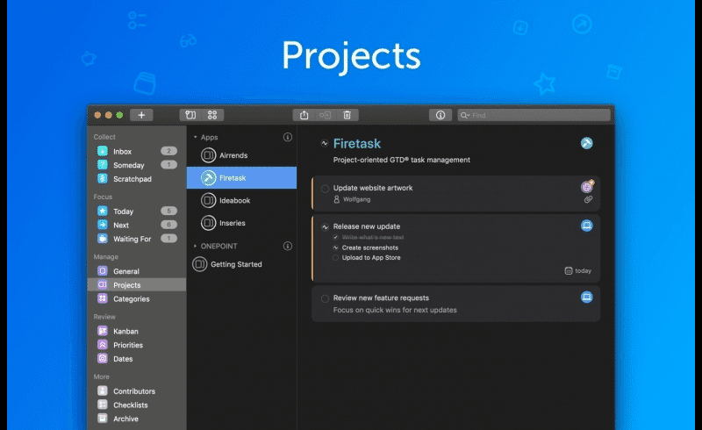Viewport: 702px width, 430px height.
Task: Select the Ideabook project
Action: [x=242, y=200]
